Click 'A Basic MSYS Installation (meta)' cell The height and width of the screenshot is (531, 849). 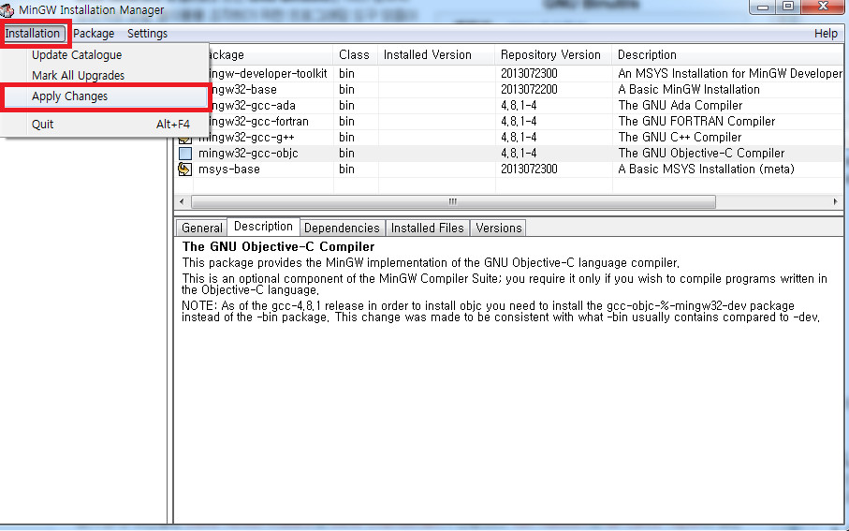[706, 170]
